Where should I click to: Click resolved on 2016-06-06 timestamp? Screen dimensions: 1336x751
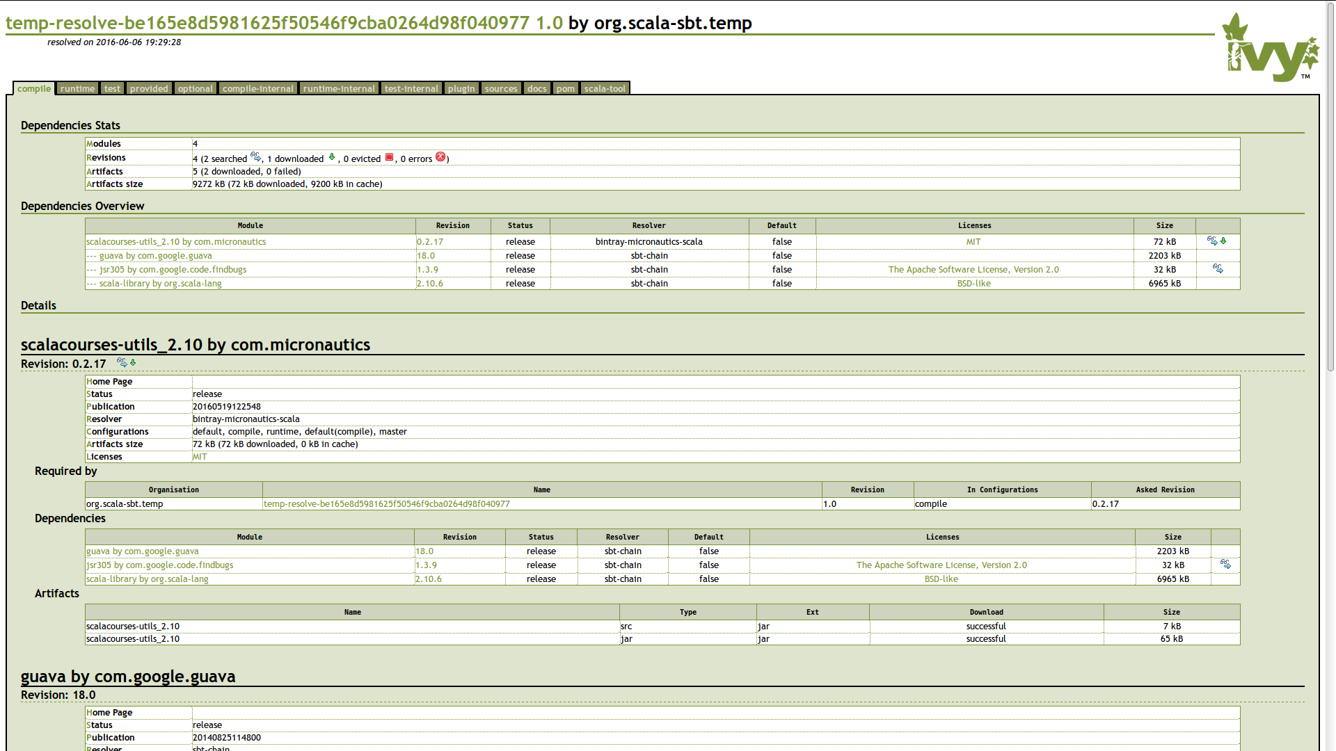click(x=114, y=42)
